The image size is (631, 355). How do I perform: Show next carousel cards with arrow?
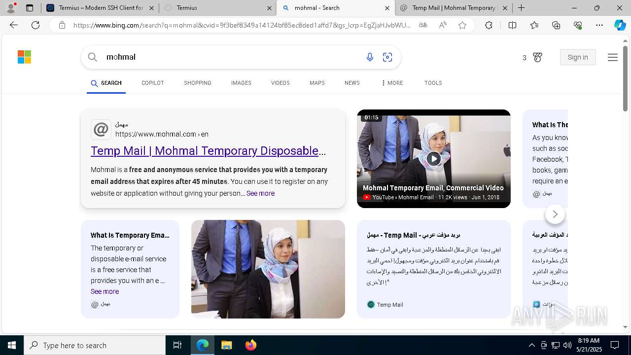(555, 214)
